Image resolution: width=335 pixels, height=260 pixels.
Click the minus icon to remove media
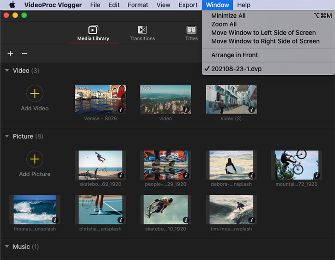pos(24,54)
